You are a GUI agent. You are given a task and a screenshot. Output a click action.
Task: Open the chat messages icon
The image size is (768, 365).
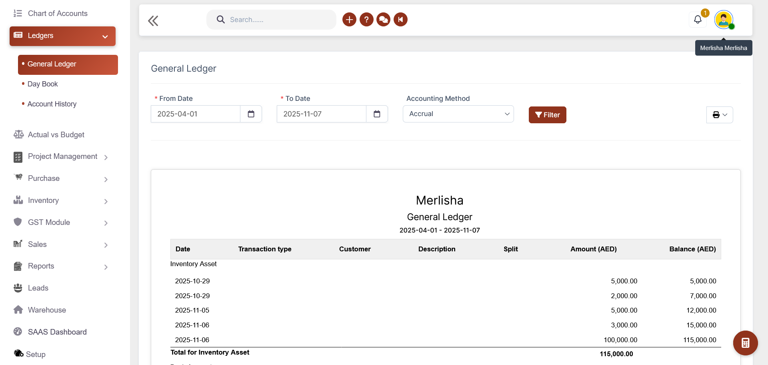(383, 19)
